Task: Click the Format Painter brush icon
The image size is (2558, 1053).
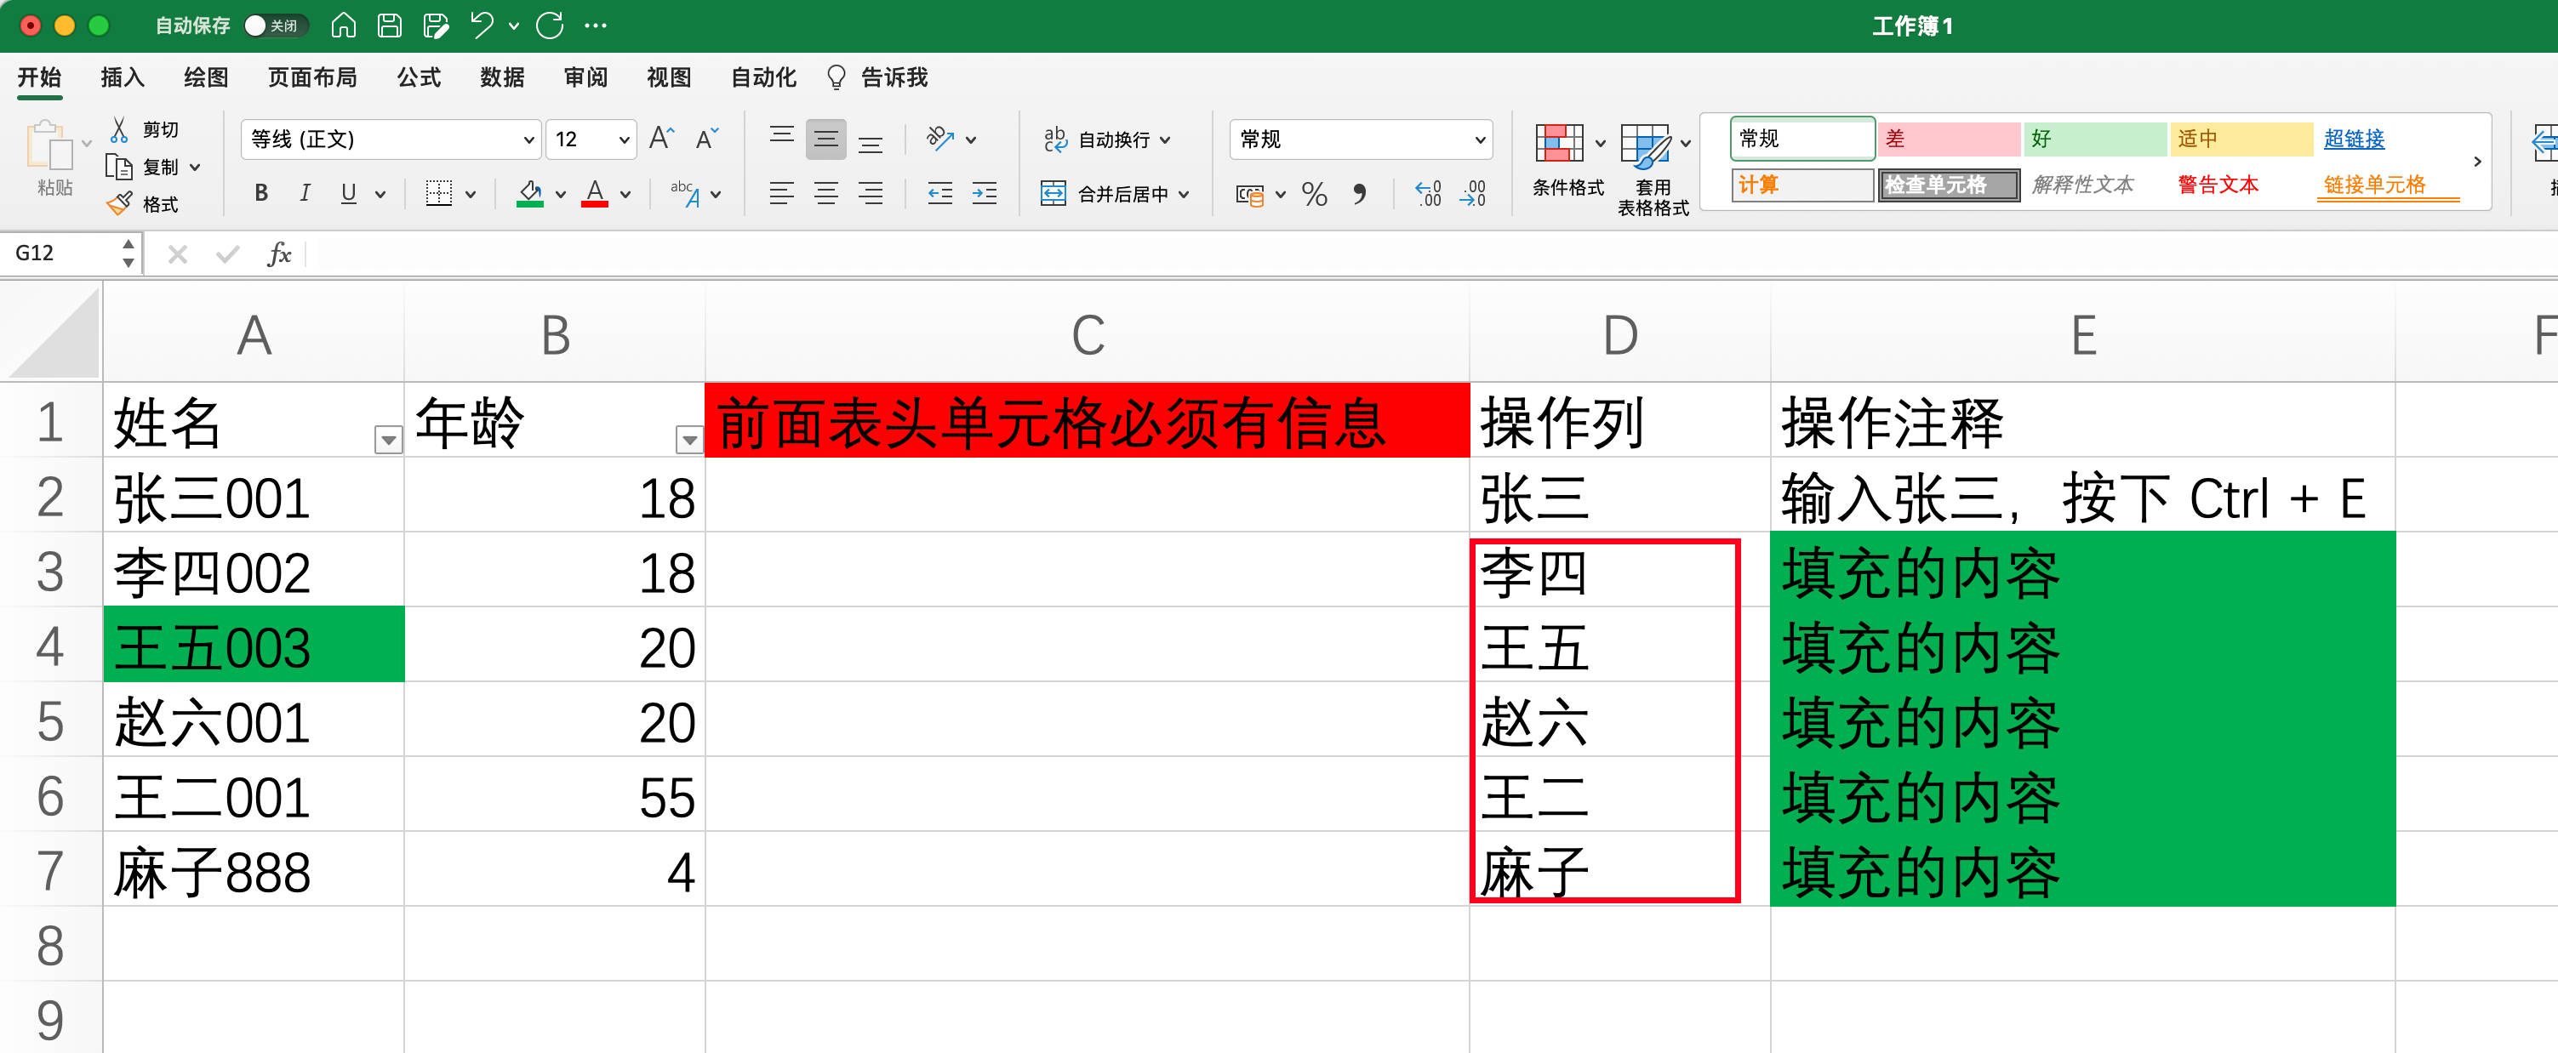Action: pos(119,203)
